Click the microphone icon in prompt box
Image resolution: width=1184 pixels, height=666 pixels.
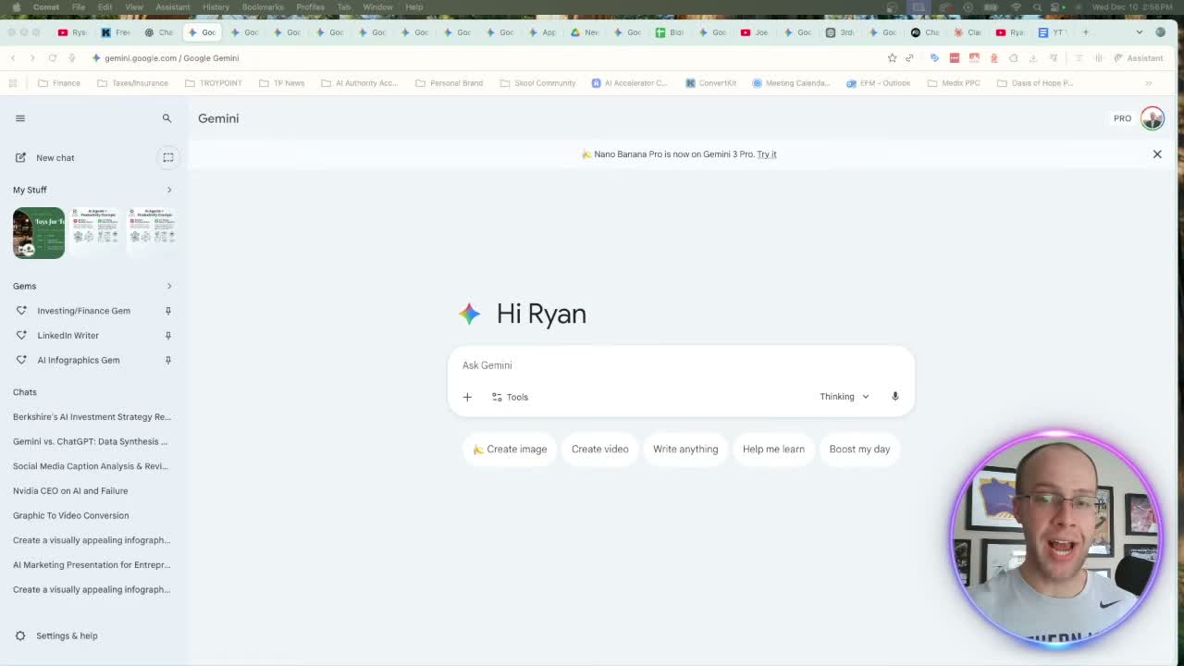[x=894, y=397]
